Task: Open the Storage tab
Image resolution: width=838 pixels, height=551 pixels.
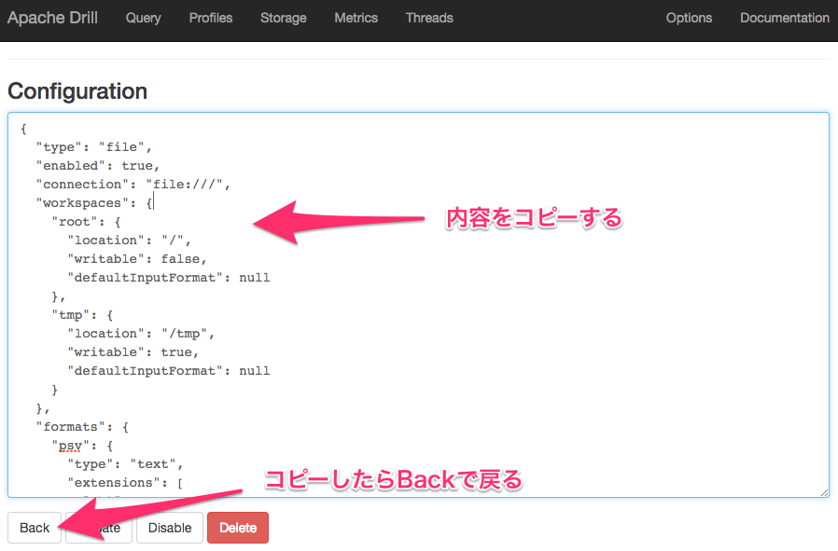Action: point(284,18)
